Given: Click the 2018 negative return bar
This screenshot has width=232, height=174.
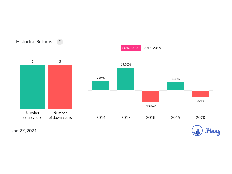Looking at the screenshot, I should coord(151,97).
